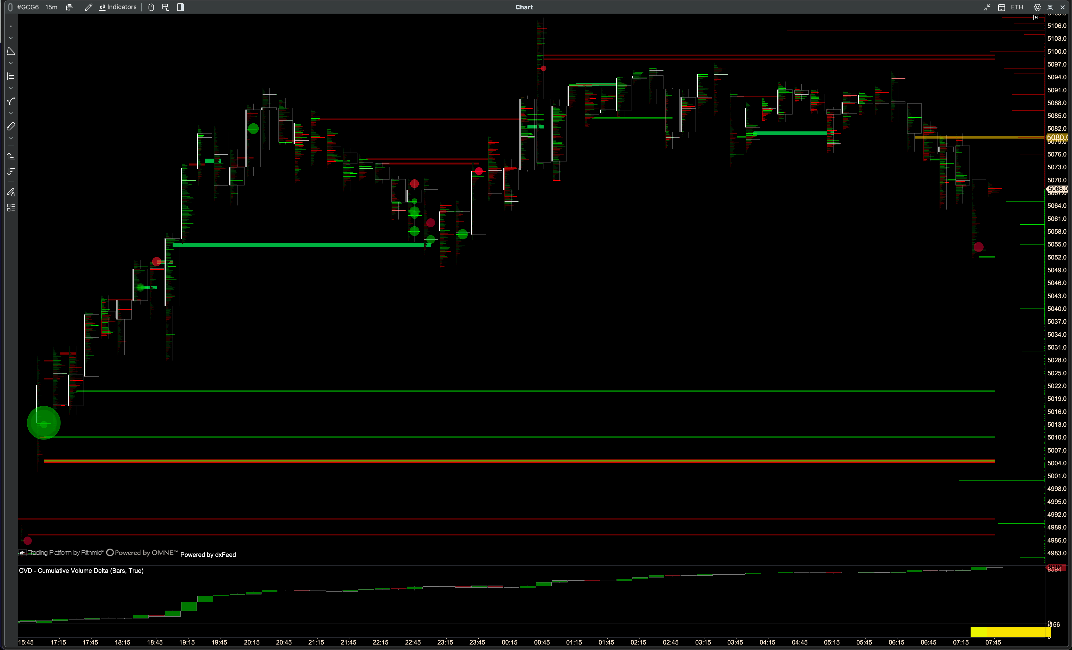The width and height of the screenshot is (1072, 650).
Task: Click the send drawings backward icon
Action: click(x=11, y=172)
